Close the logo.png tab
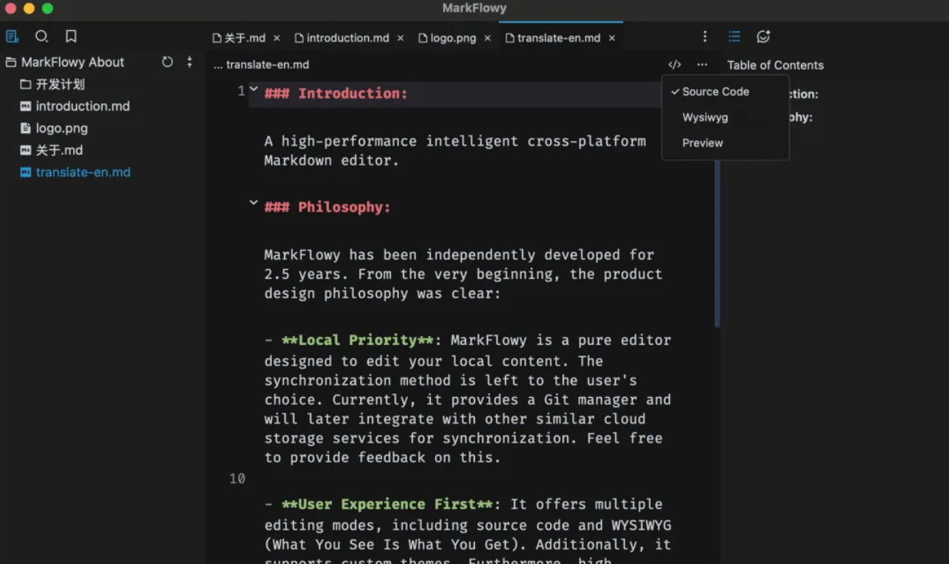The width and height of the screenshot is (949, 564). click(487, 38)
